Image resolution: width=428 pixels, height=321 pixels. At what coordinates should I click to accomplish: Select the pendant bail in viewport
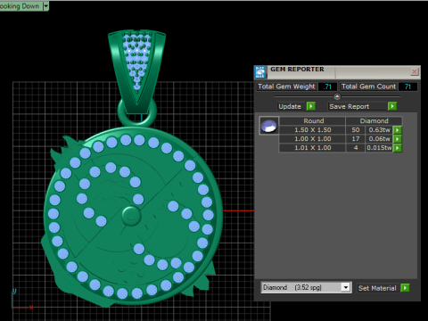[x=136, y=71]
